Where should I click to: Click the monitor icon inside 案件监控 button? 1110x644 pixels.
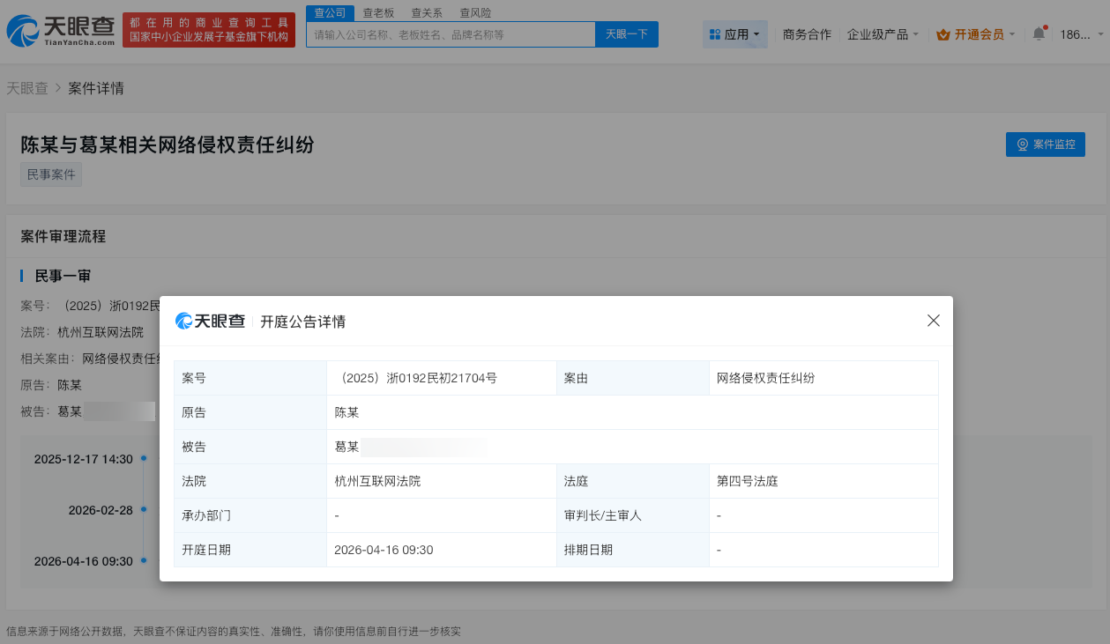point(1022,144)
